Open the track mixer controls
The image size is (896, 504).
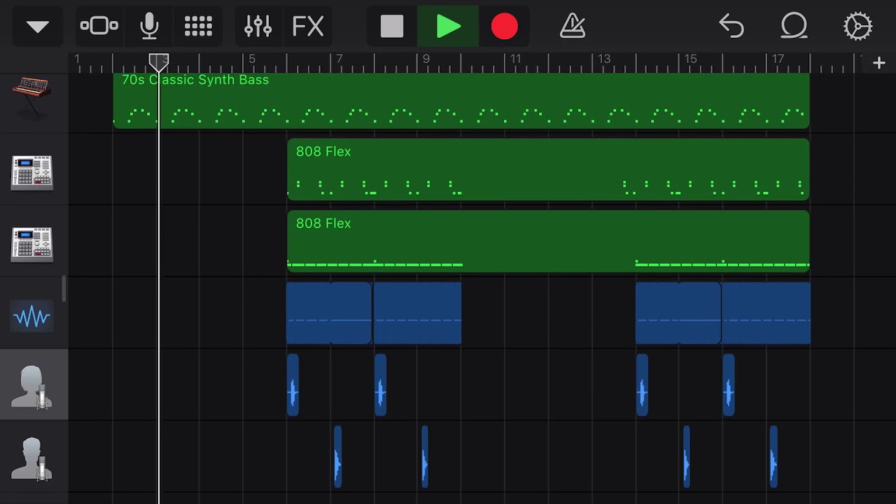click(258, 27)
